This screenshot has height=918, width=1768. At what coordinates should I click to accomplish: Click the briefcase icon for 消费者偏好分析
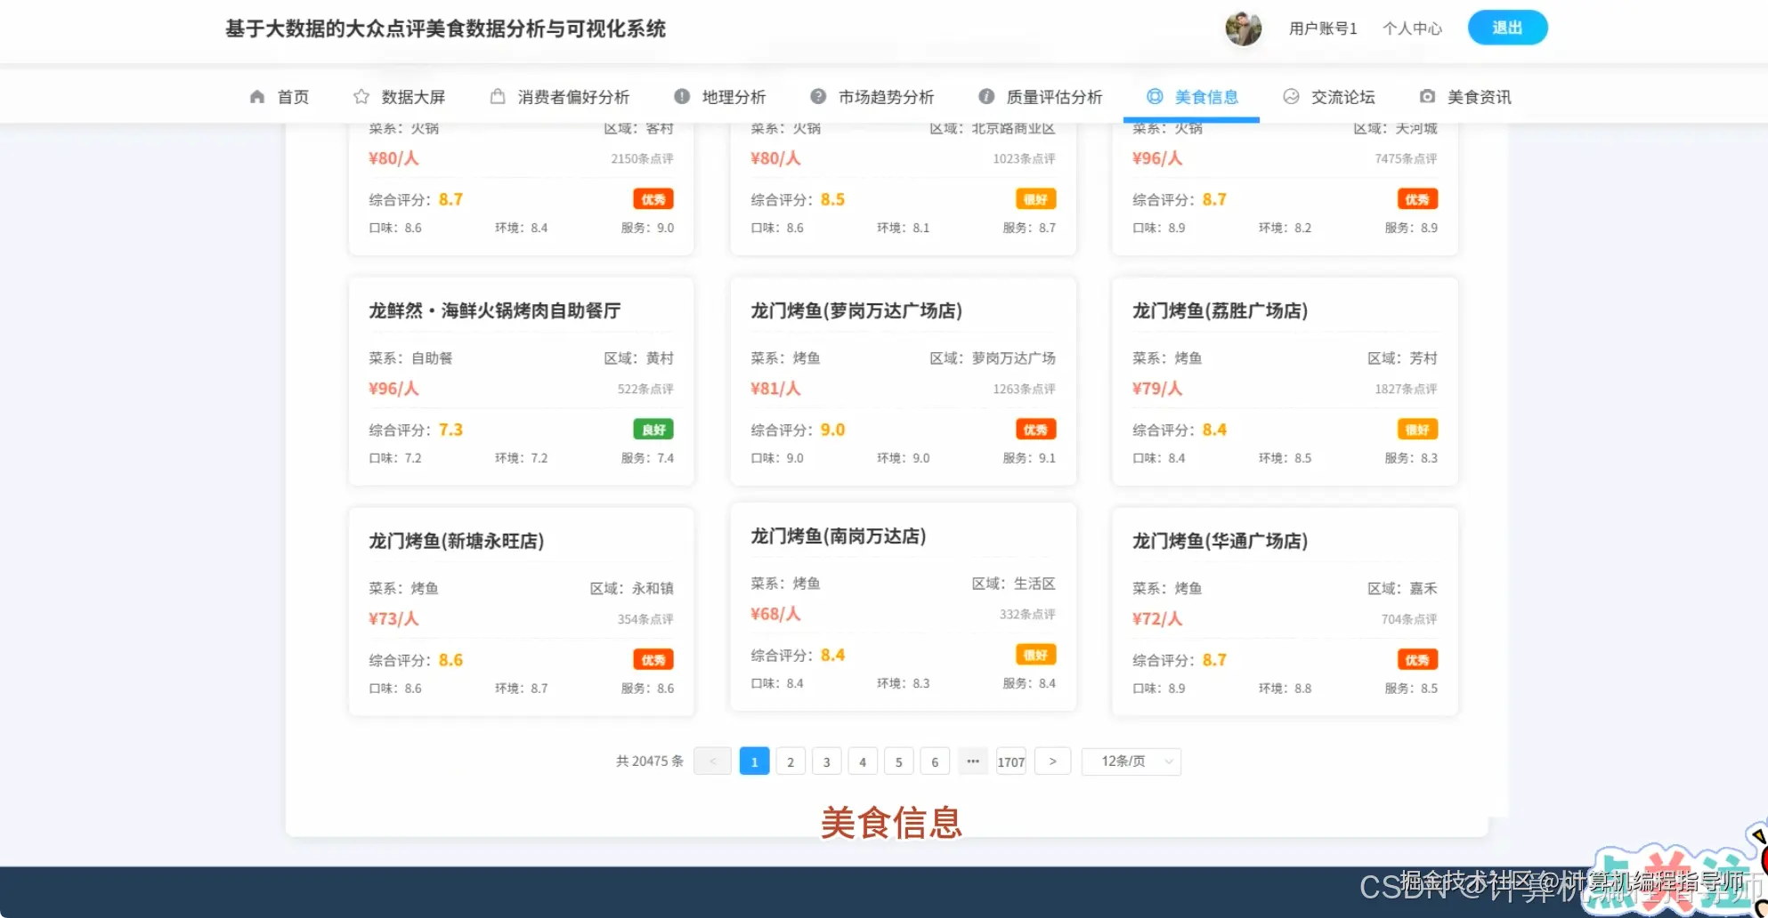pyautogui.click(x=497, y=96)
